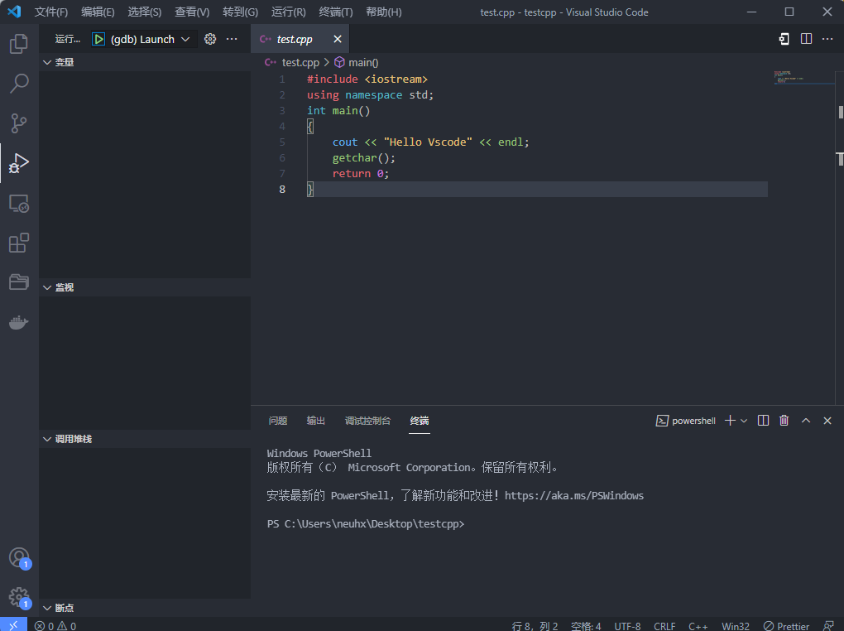Kill the terminal with trash icon

point(784,421)
